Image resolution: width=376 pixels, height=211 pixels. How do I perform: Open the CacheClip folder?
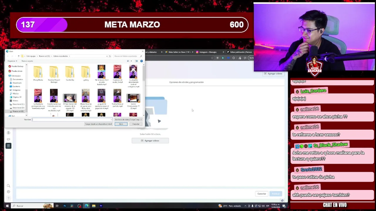[x=70, y=73]
